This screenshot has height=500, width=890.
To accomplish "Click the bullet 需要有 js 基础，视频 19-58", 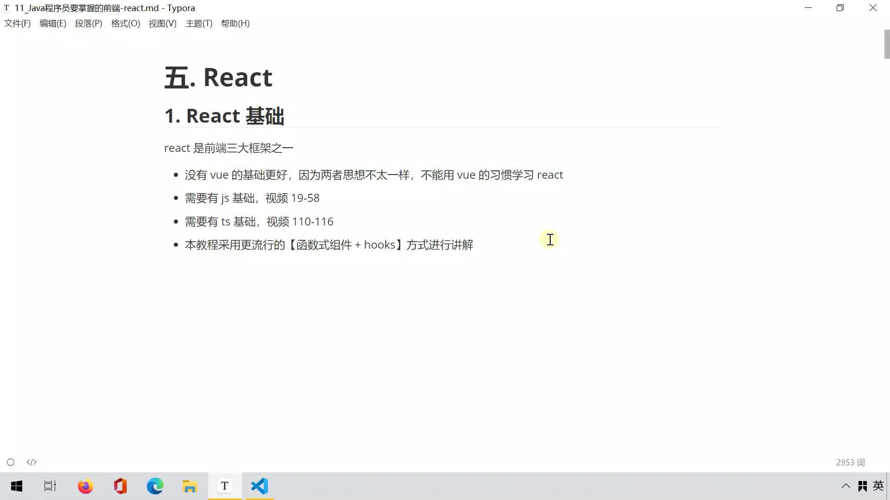I will click(x=252, y=198).
